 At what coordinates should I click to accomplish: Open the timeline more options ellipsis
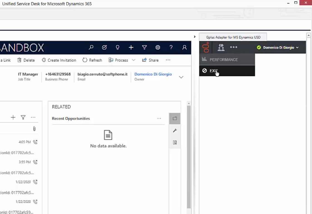coord(33,117)
